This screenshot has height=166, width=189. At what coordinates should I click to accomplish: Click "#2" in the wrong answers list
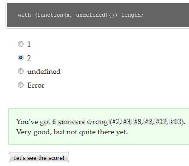115,122
